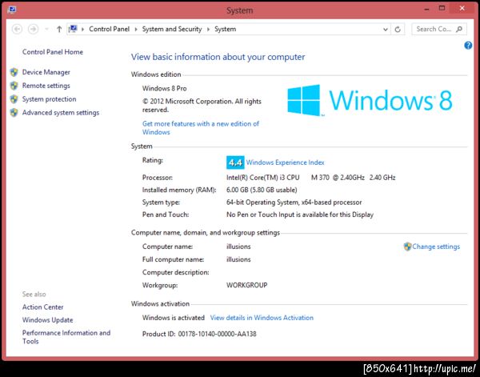Select Control Panel breadcrumb

[110, 29]
